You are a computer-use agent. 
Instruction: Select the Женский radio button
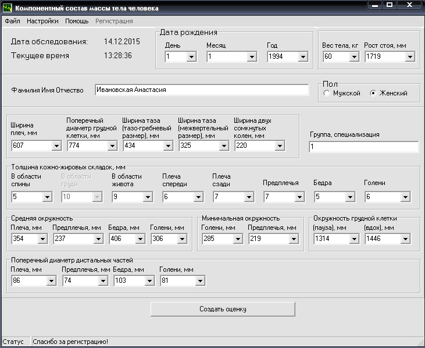[x=373, y=93]
